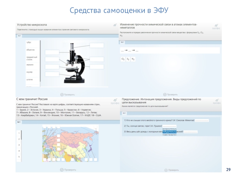Image resolution: width=238 pixels, height=179 pixels.
Task: Select the №1 tab in the chemical bond exercise
Action: pos(122,42)
